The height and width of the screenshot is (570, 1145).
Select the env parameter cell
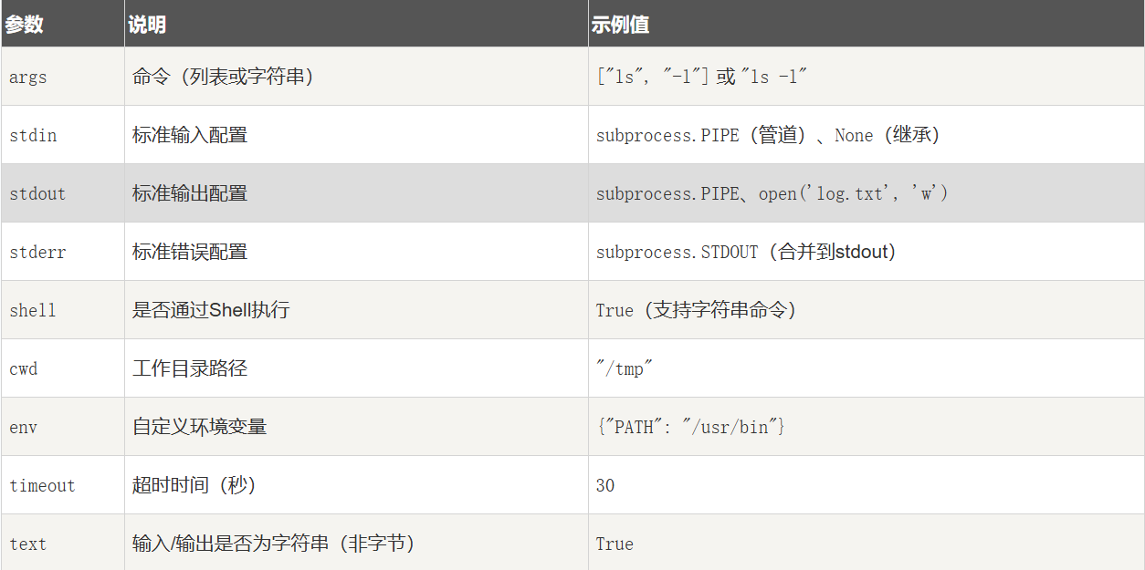[x=24, y=428]
